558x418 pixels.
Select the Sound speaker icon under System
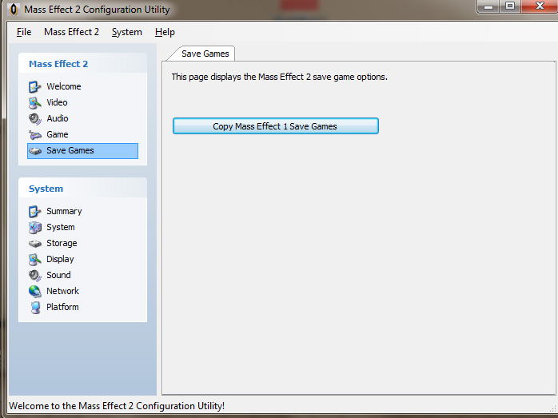pos(34,276)
